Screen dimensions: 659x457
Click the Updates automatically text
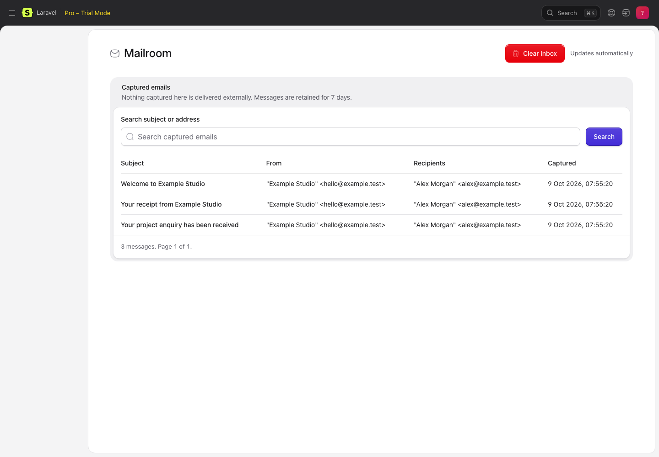coord(601,53)
